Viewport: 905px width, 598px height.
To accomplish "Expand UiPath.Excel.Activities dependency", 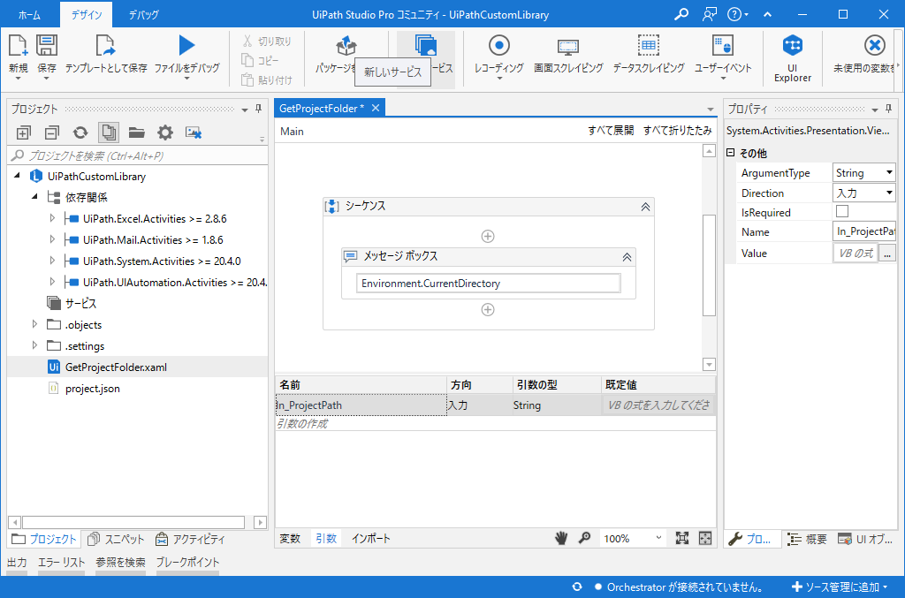I will click(52, 218).
